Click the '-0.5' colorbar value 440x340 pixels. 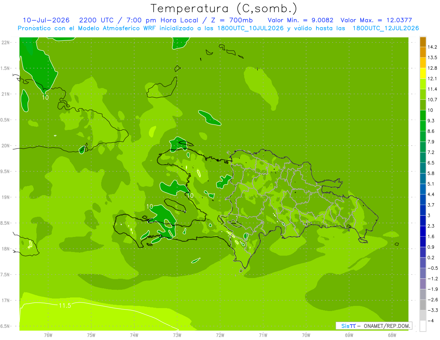432,268
